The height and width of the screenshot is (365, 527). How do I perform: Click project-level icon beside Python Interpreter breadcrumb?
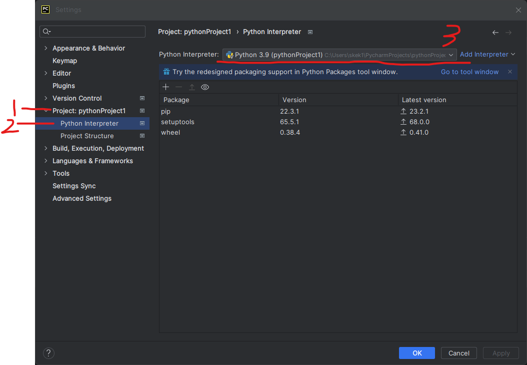point(310,32)
